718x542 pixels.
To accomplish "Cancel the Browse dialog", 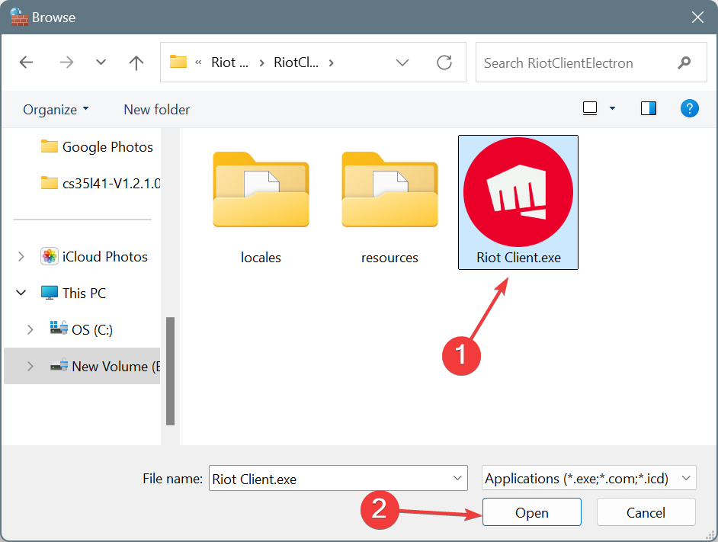I will (646, 512).
